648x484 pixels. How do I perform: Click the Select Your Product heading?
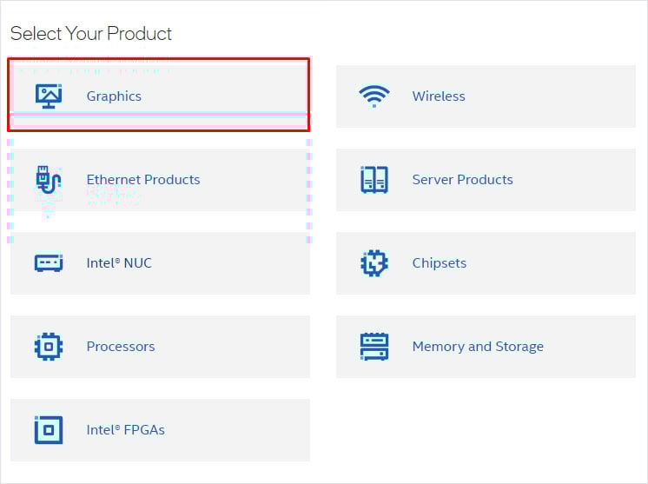pyautogui.click(x=91, y=34)
